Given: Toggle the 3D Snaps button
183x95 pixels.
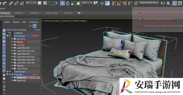Looking at the screenshot, I should click(x=114, y=3).
